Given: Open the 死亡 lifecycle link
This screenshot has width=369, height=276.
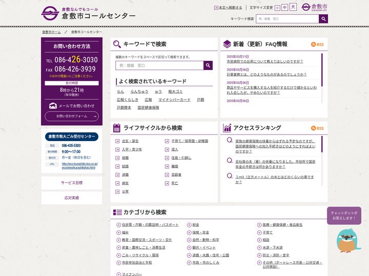Looking at the screenshot, I should 175,183.
